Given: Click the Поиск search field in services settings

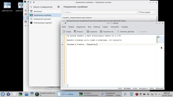Looking at the screenshot, I should [x=100, y=12].
